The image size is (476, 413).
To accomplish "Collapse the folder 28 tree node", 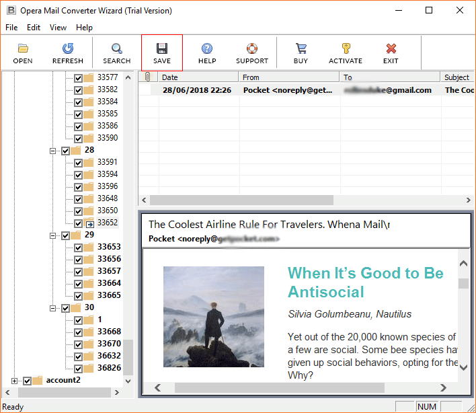I will coord(53,151).
